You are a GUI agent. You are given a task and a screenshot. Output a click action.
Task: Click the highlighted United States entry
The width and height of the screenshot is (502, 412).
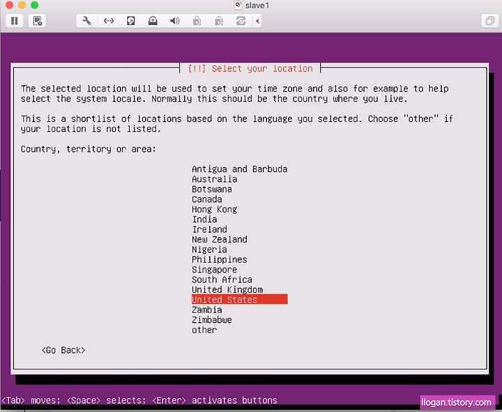(239, 300)
